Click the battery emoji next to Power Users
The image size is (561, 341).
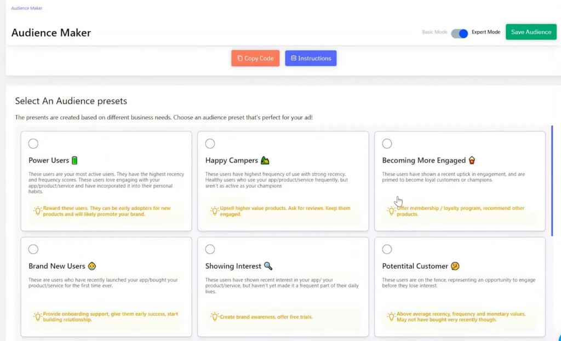[x=76, y=160]
